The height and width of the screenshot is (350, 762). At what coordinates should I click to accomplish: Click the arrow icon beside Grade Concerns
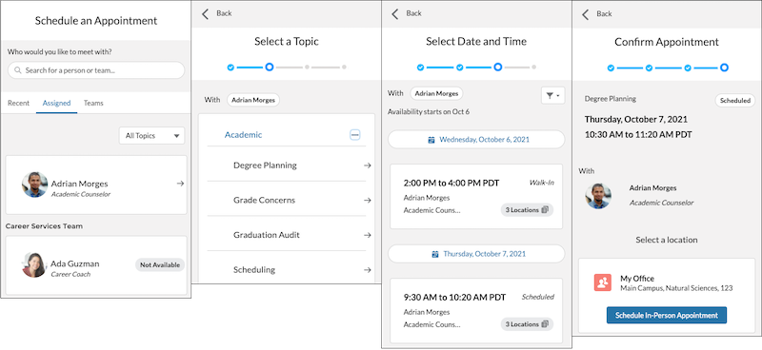click(368, 200)
